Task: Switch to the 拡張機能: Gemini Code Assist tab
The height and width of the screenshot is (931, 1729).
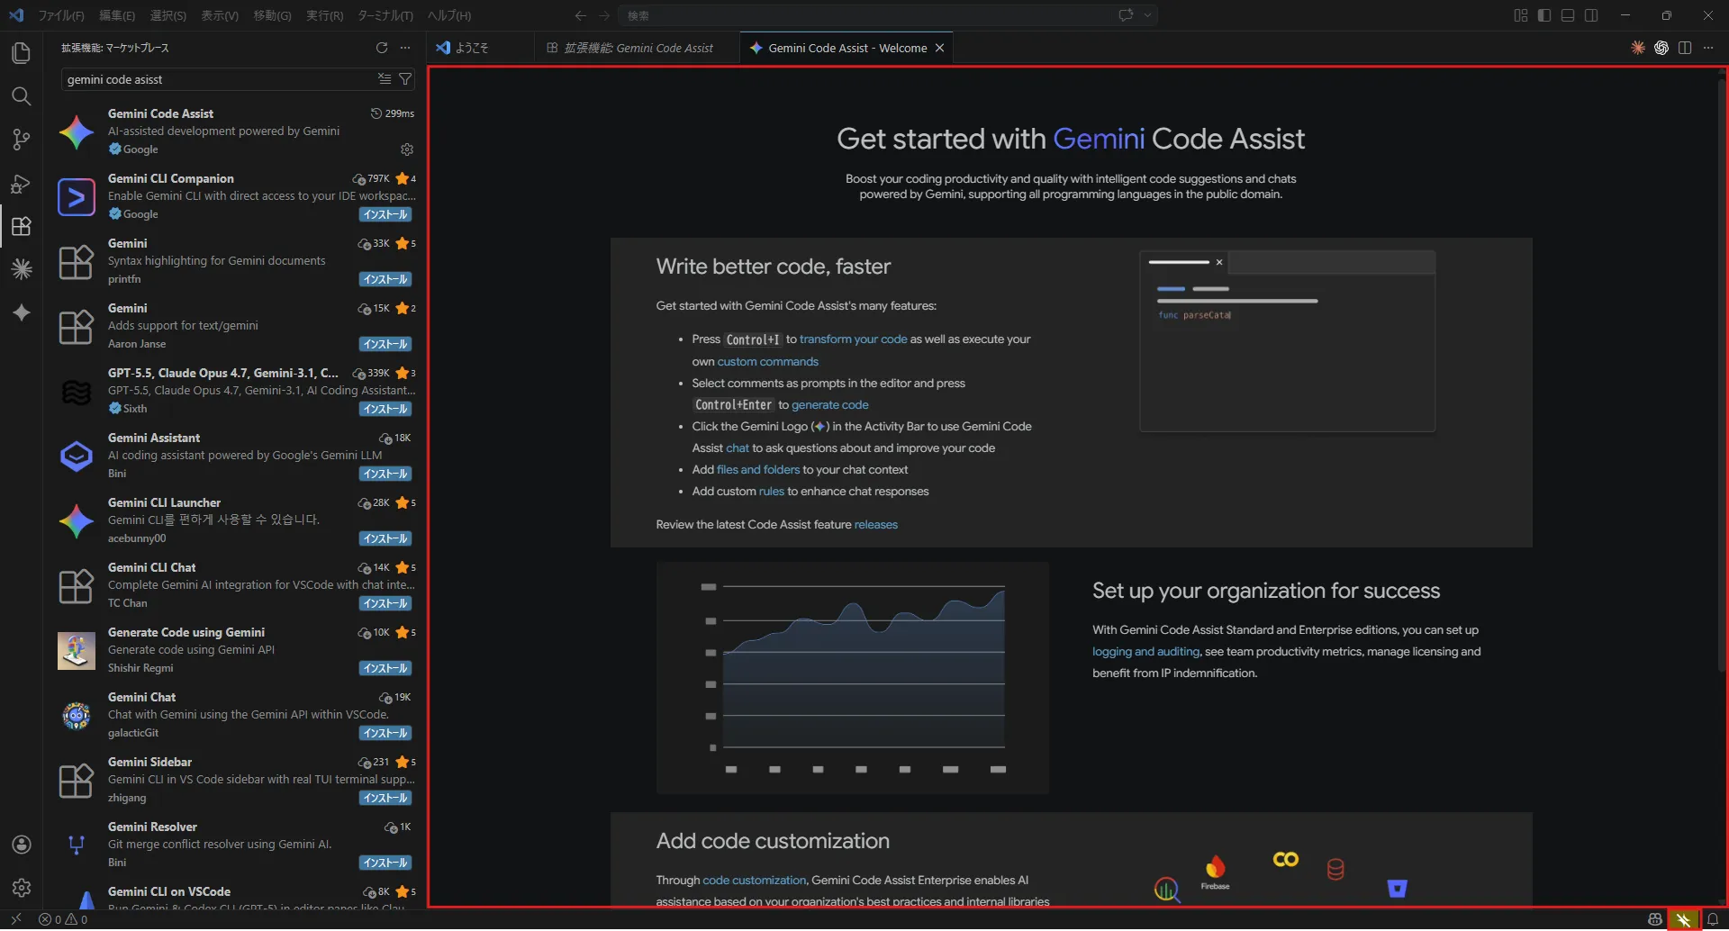Action: pos(637,48)
